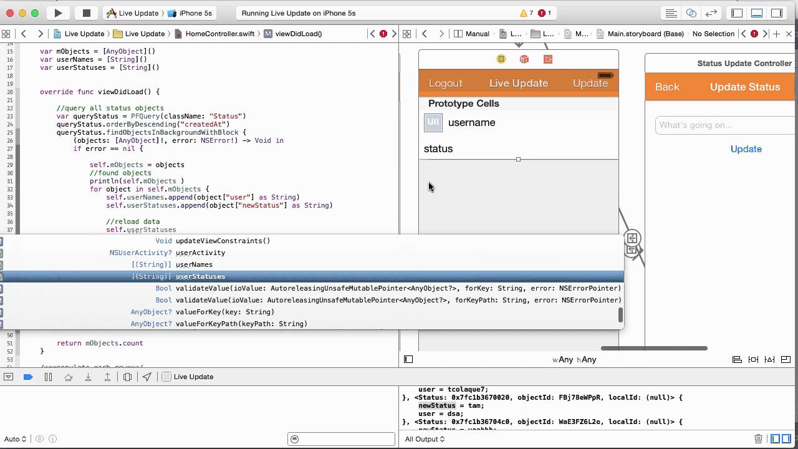Click the What's going on text field
Viewport: 798px width, 449px height.
point(726,125)
